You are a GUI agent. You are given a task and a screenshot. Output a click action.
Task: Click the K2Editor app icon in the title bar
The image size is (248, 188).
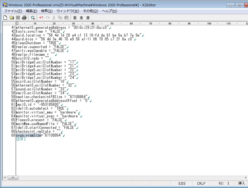[x=5, y=5]
